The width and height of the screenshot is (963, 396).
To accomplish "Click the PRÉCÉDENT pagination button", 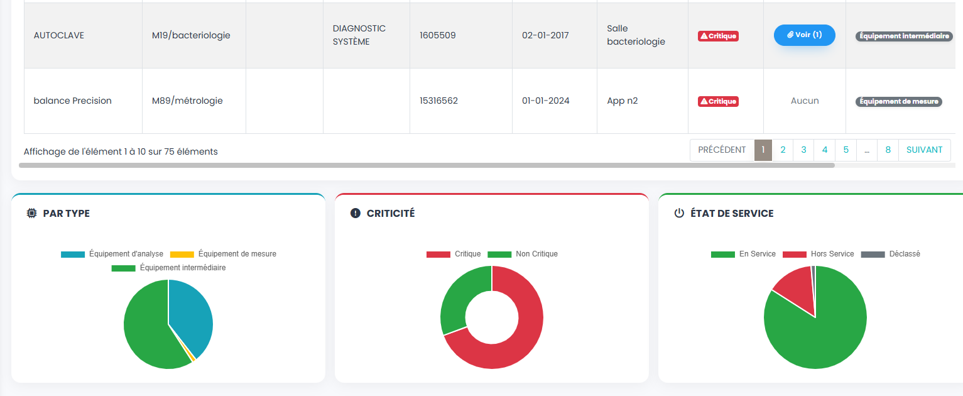I will click(x=722, y=150).
